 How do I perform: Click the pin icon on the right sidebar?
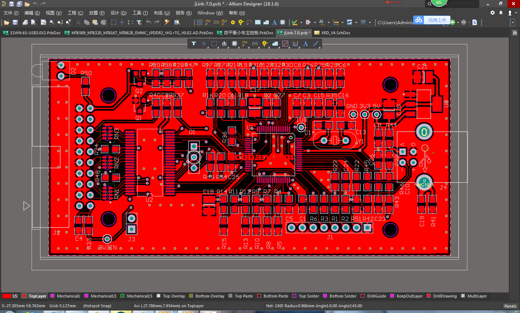pos(515,33)
